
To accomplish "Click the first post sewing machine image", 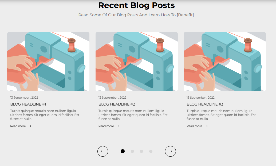I will coord(48,62).
